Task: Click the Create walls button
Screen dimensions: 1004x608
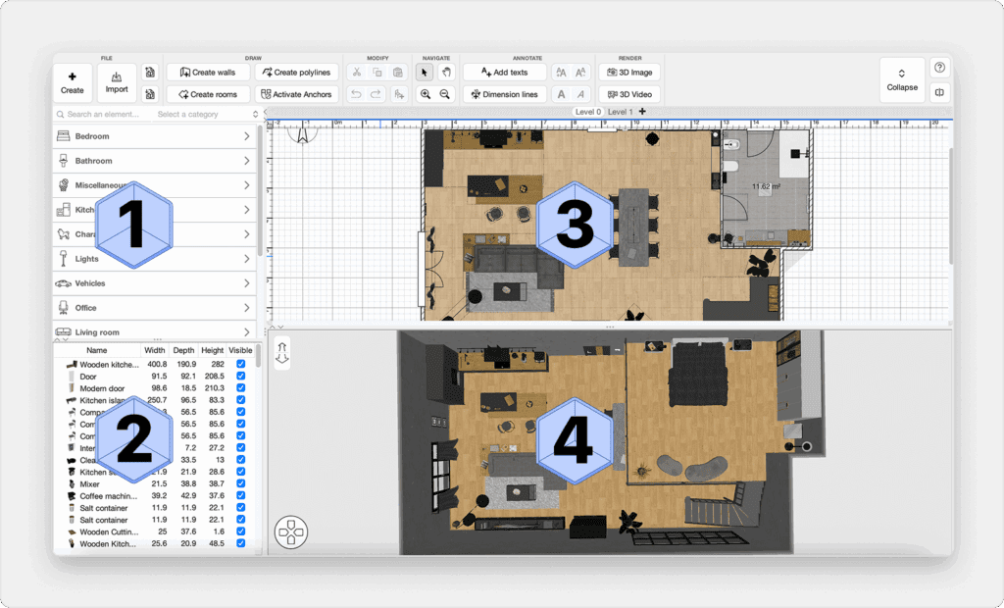Action: point(207,73)
